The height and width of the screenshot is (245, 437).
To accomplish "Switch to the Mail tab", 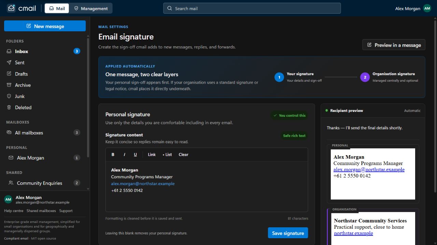I will coord(57,9).
